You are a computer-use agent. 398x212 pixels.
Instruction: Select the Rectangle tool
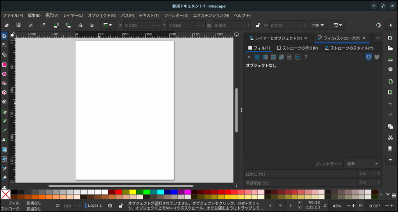(4, 64)
